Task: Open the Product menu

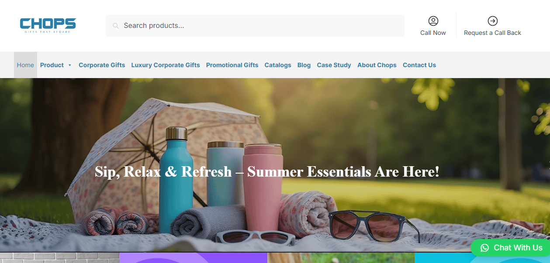Action: [52, 65]
